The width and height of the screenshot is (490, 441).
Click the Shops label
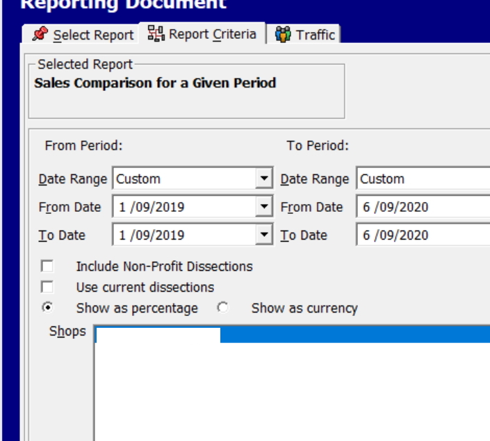pos(67,332)
